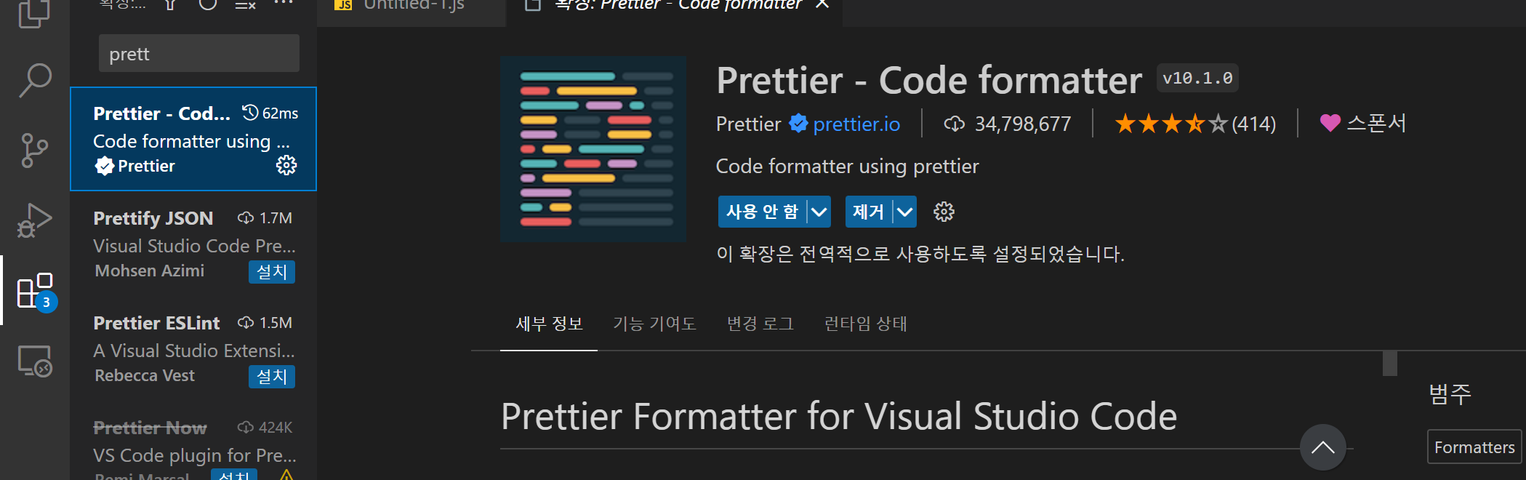
Task: Click the extension search field with 'prett'
Action: 199,53
